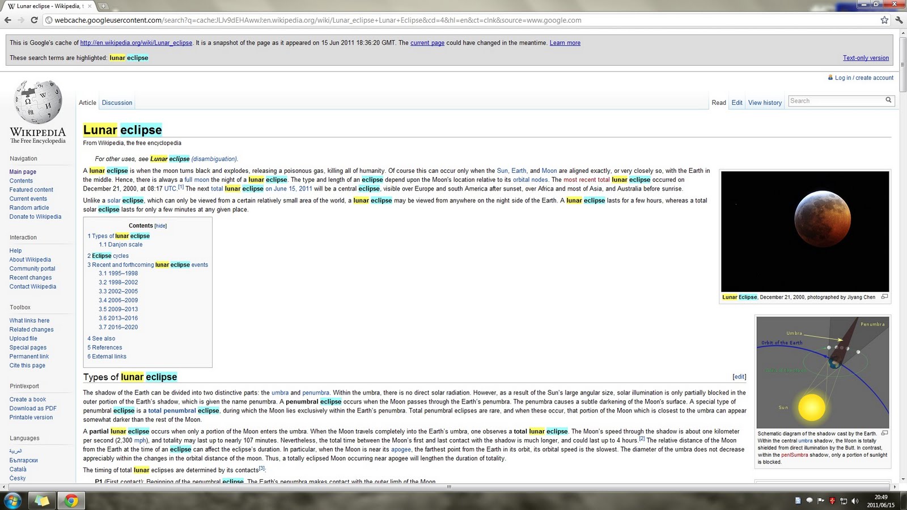The height and width of the screenshot is (510, 907).
Task: Click Log in / create account link
Action: tap(864, 78)
